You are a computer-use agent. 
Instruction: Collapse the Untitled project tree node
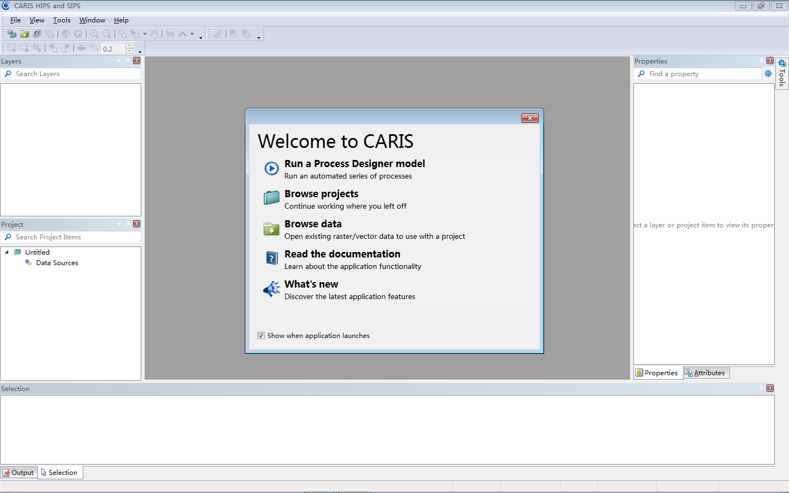(7, 252)
